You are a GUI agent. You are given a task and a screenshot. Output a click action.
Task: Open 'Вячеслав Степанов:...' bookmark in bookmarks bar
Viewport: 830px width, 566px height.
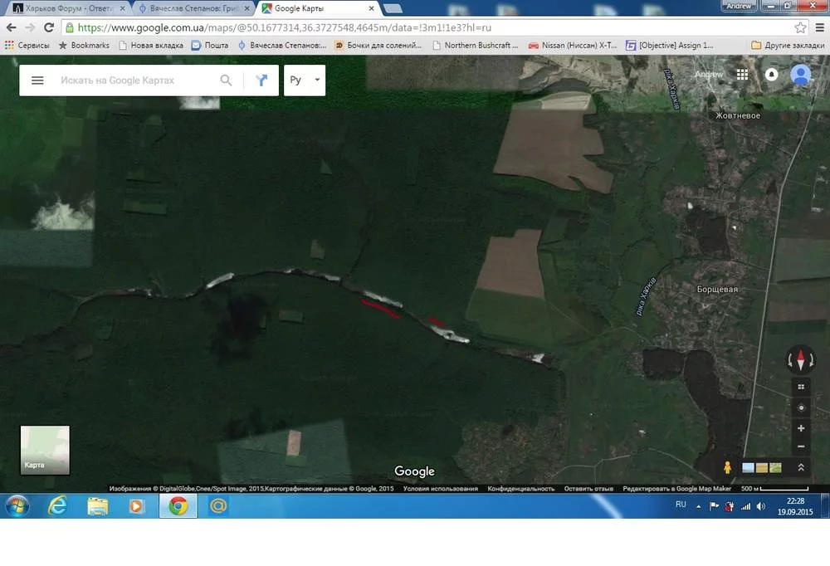point(282,46)
